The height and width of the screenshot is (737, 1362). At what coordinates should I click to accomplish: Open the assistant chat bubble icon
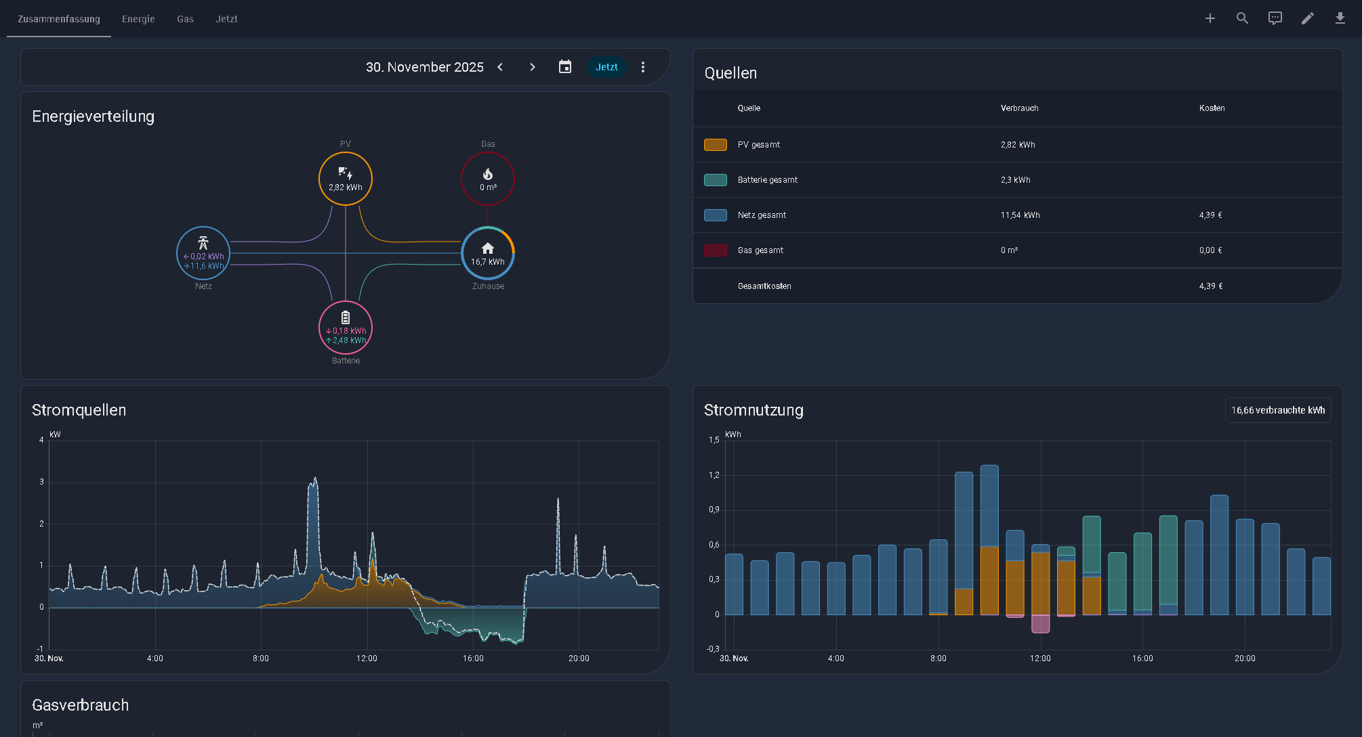click(x=1275, y=18)
